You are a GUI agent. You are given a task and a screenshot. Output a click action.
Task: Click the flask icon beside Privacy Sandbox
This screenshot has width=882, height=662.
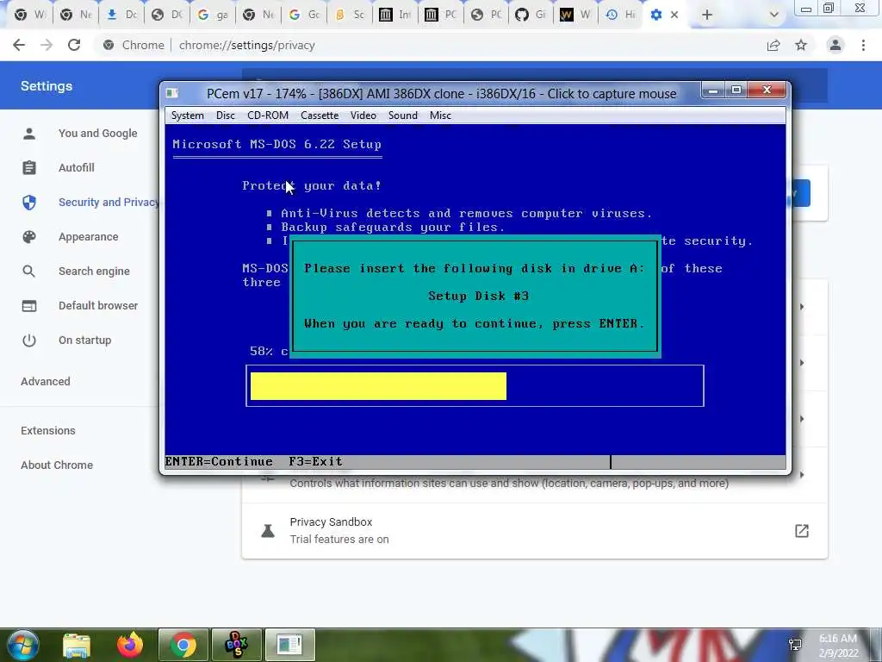click(268, 531)
